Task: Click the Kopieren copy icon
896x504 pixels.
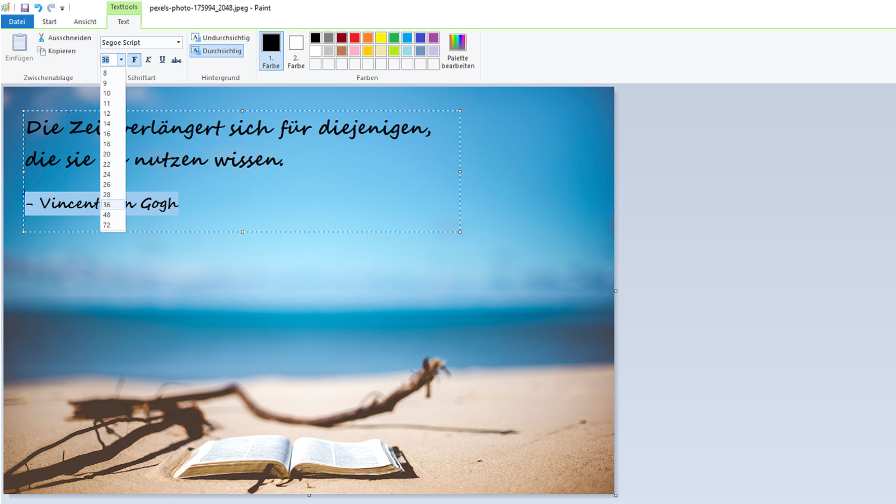Action: (x=41, y=51)
